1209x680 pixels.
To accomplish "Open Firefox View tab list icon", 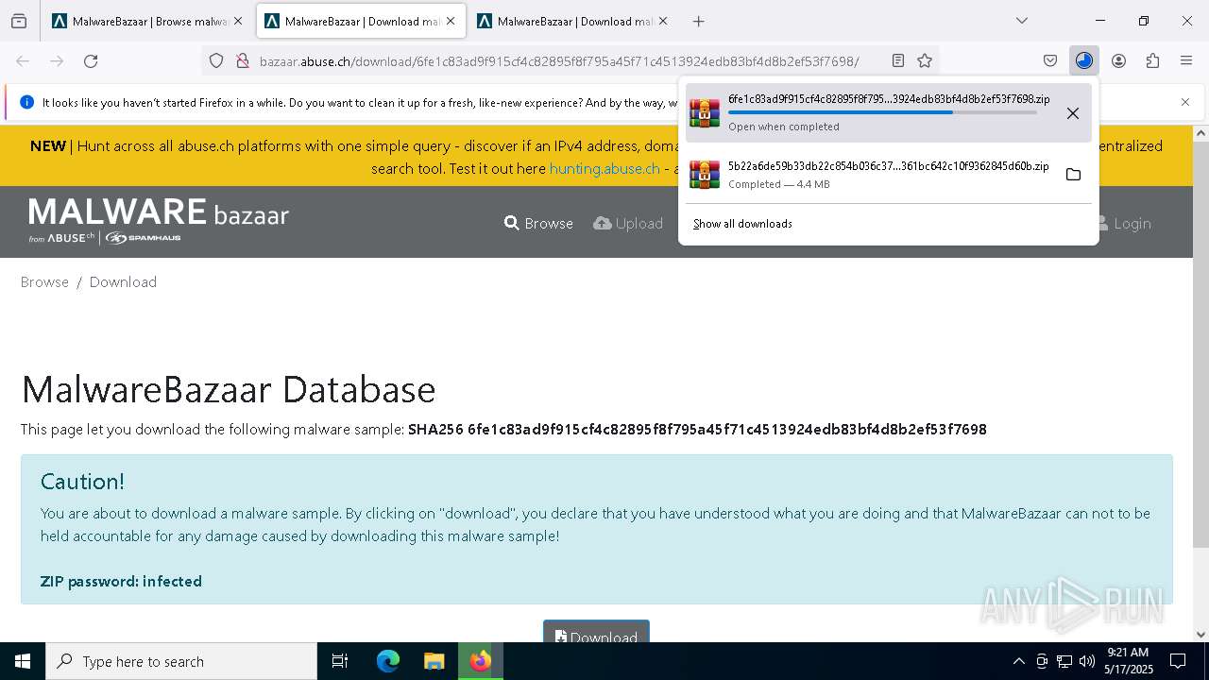I will [19, 21].
